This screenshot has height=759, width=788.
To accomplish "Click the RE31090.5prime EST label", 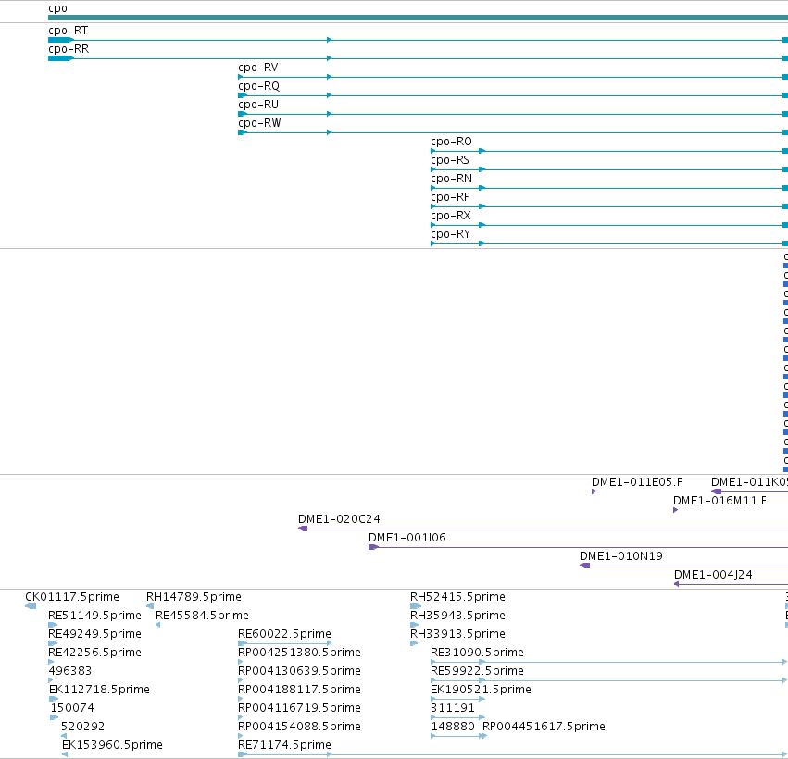I will 477,653.
